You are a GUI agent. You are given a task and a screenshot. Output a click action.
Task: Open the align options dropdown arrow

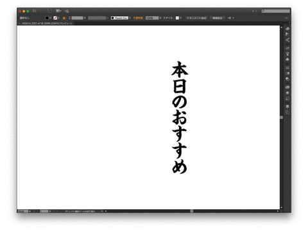point(233,18)
